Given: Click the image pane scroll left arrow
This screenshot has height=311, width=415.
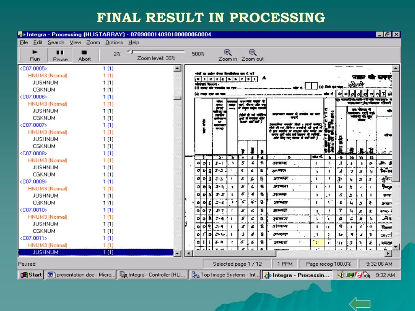Looking at the screenshot, I should pos(189,253).
